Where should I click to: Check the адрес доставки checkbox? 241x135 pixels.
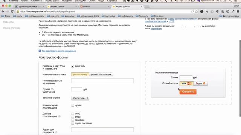click(73, 123)
